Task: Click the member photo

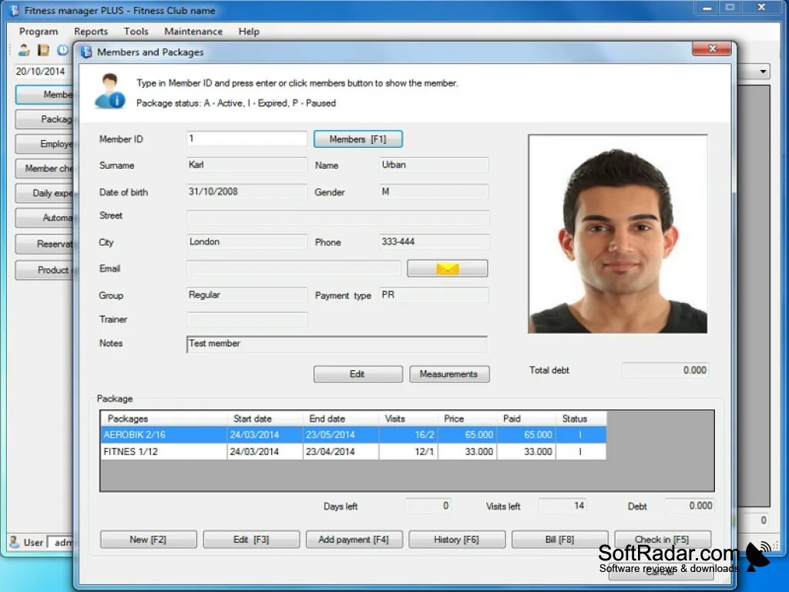Action: (x=618, y=234)
